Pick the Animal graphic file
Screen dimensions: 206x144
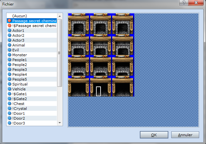(32, 45)
